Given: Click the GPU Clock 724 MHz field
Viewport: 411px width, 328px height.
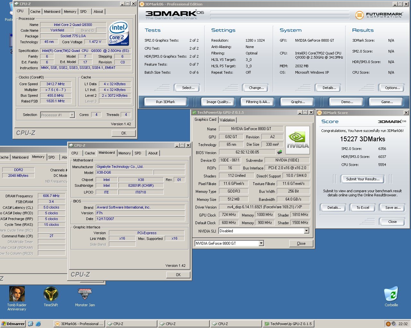Looking at the screenshot, I should [229, 215].
